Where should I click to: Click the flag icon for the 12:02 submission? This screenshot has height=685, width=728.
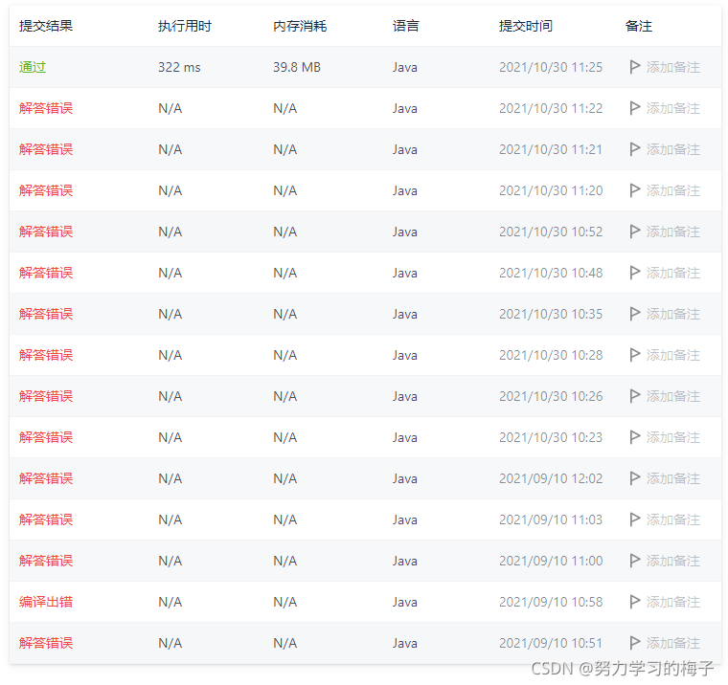pyautogui.click(x=635, y=478)
